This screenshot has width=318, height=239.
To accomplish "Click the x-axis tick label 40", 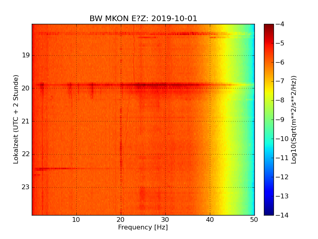I will pyautogui.click(x=210, y=220).
